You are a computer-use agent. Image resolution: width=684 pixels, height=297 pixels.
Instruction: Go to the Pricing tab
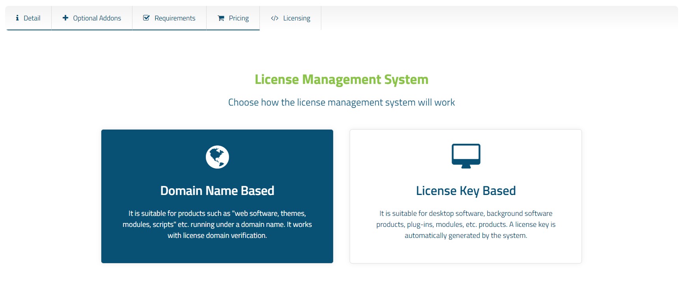pos(233,18)
